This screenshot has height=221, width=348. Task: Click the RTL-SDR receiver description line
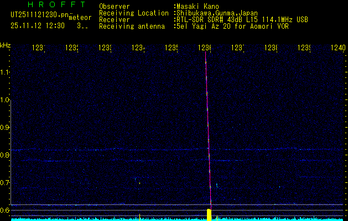coord(242,19)
